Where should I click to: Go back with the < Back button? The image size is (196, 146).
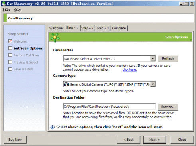(129, 140)
